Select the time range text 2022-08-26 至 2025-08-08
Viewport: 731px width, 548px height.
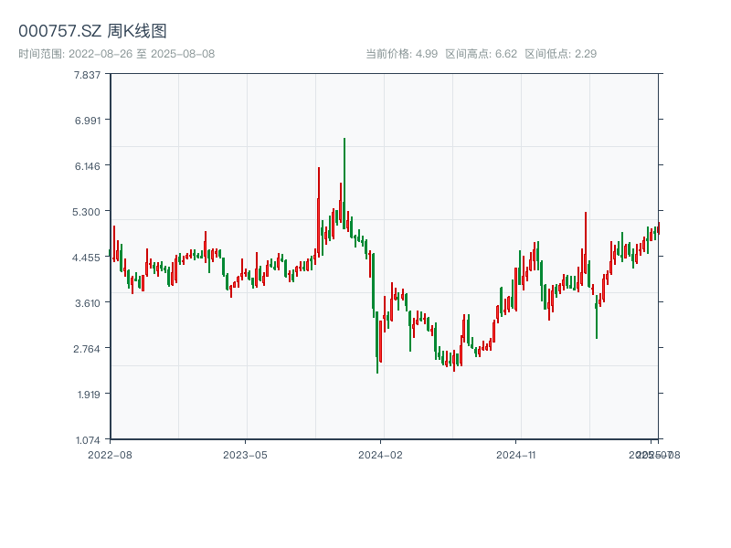[x=116, y=54]
